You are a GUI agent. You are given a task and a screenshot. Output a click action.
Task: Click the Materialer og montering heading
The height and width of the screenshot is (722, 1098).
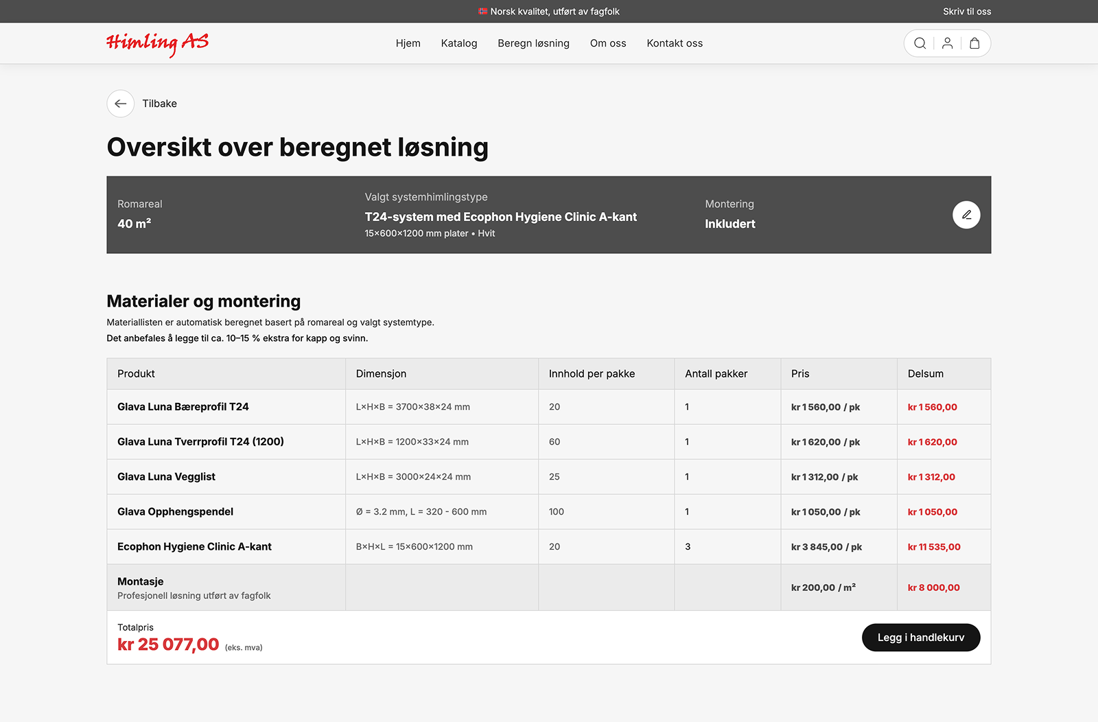(204, 301)
